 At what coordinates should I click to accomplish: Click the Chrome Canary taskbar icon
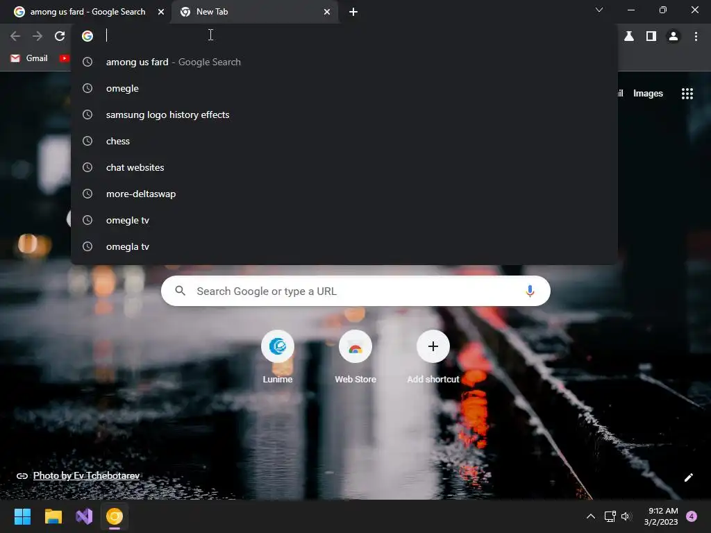pos(115,516)
